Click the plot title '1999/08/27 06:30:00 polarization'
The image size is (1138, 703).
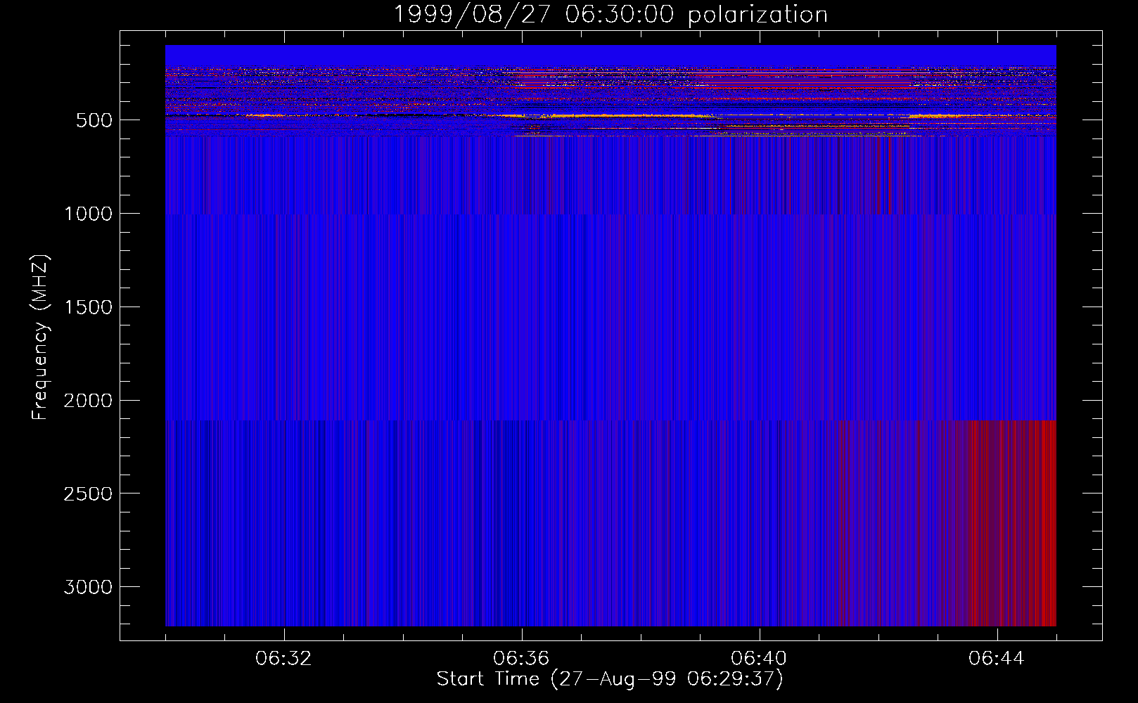[610, 14]
